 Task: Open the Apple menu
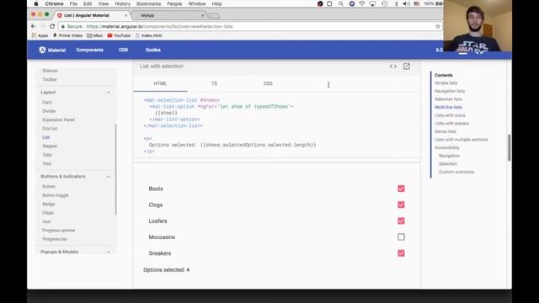pyautogui.click(x=36, y=3)
